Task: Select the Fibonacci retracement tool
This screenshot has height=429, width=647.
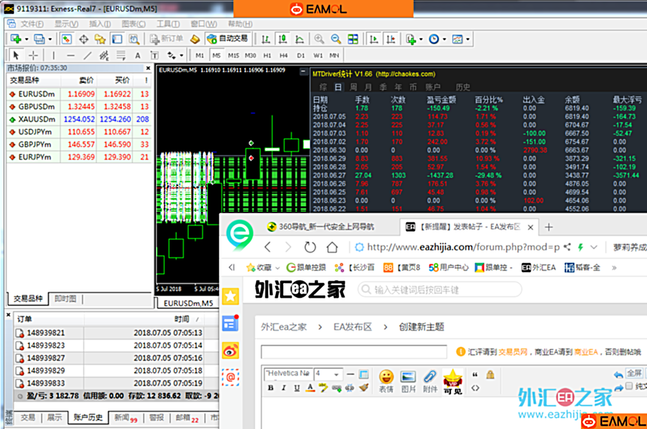Action: [121, 55]
